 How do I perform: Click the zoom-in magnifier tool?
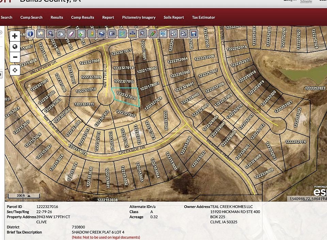pyautogui.click(x=51, y=34)
